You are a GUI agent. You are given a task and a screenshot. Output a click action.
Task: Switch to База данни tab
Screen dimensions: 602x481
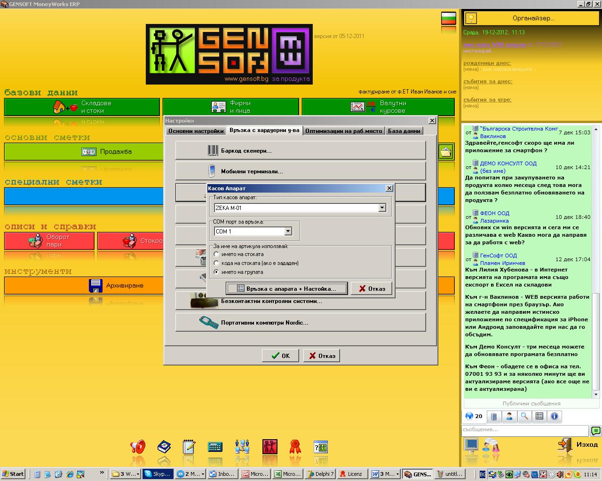(404, 131)
